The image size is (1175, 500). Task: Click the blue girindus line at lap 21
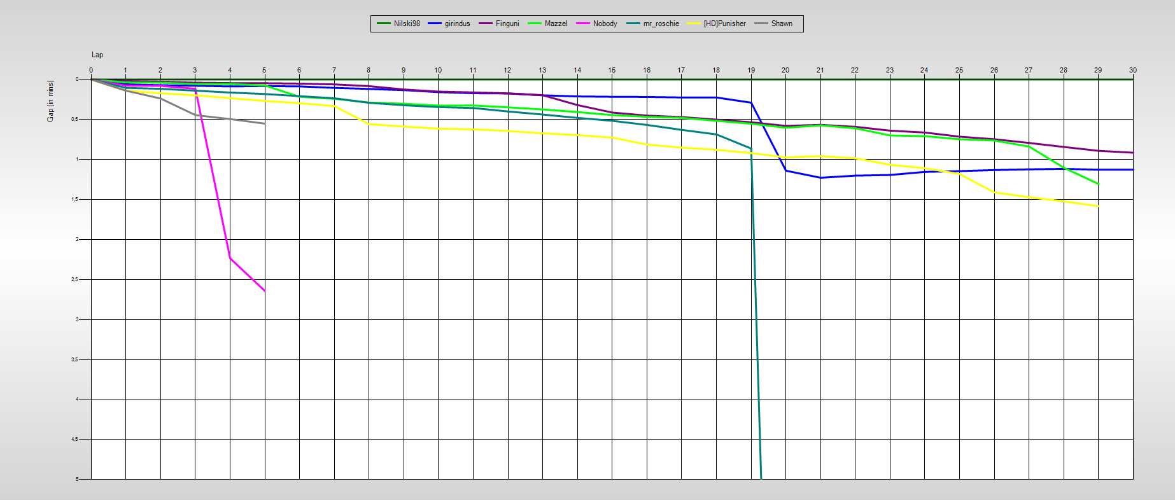click(820, 177)
